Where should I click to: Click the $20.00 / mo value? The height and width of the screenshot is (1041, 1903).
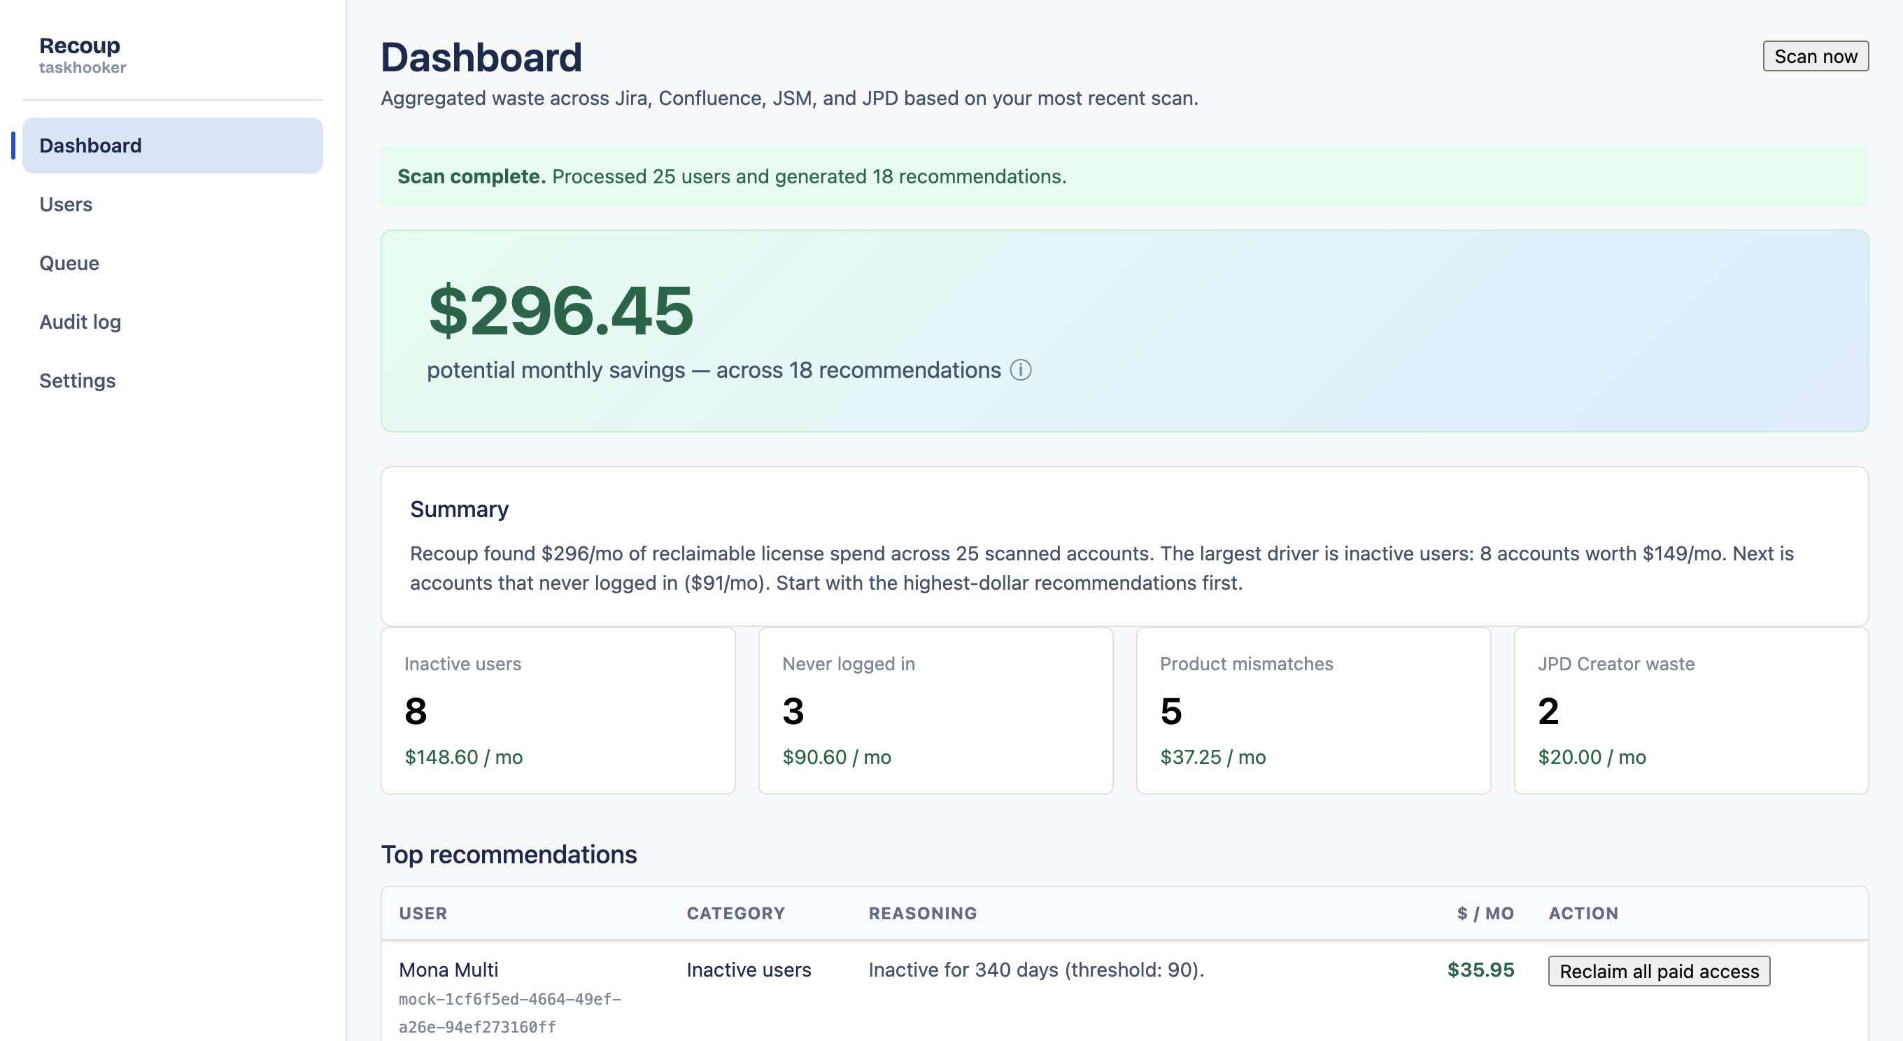click(1592, 757)
